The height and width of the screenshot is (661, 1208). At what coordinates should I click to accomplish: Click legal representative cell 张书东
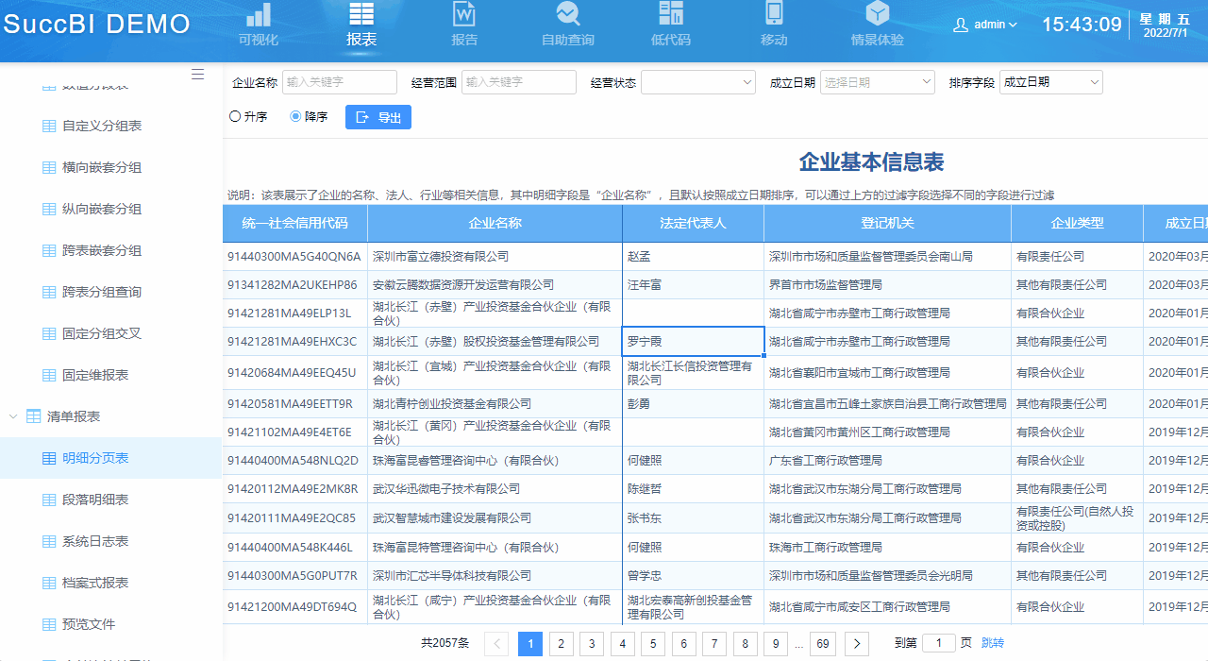[693, 517]
